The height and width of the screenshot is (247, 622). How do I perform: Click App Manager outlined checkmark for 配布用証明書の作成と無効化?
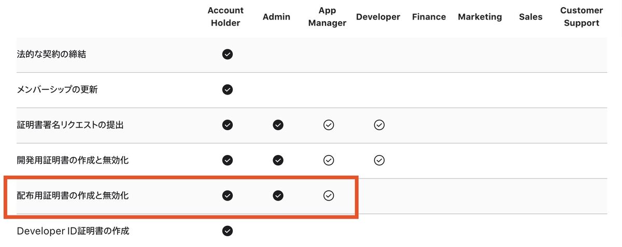point(328,195)
